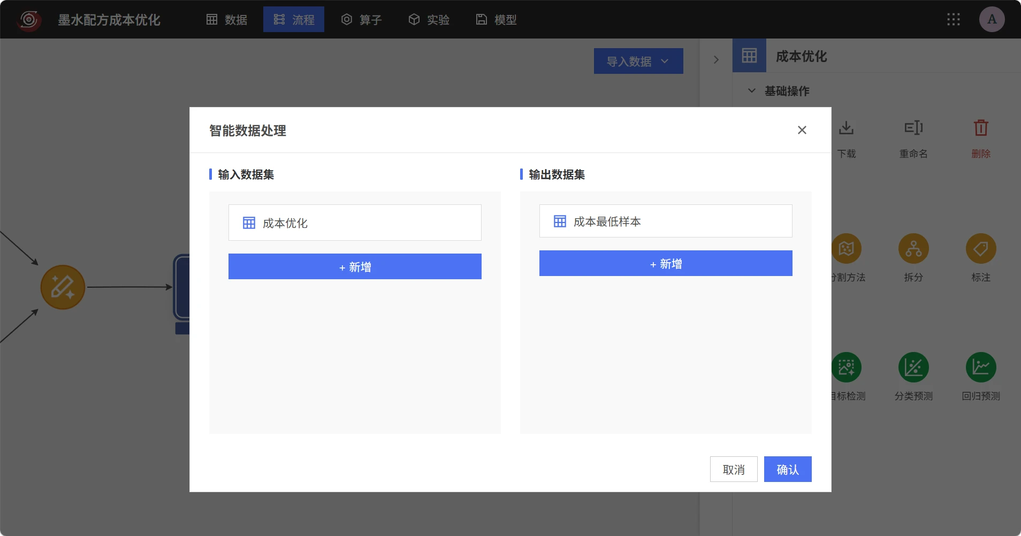The image size is (1021, 536).
Task: Click the 输入数据集 heading
Action: coord(246,174)
